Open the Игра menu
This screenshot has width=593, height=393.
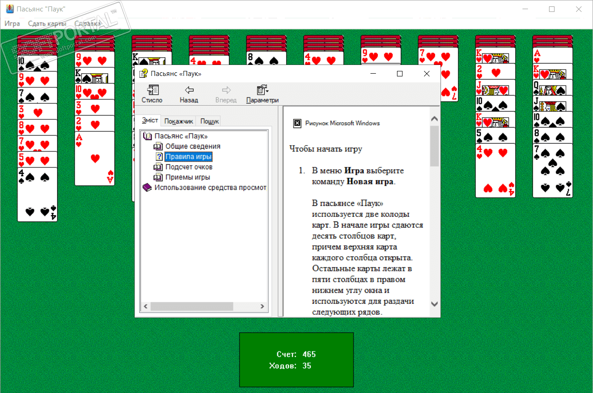[x=12, y=23]
